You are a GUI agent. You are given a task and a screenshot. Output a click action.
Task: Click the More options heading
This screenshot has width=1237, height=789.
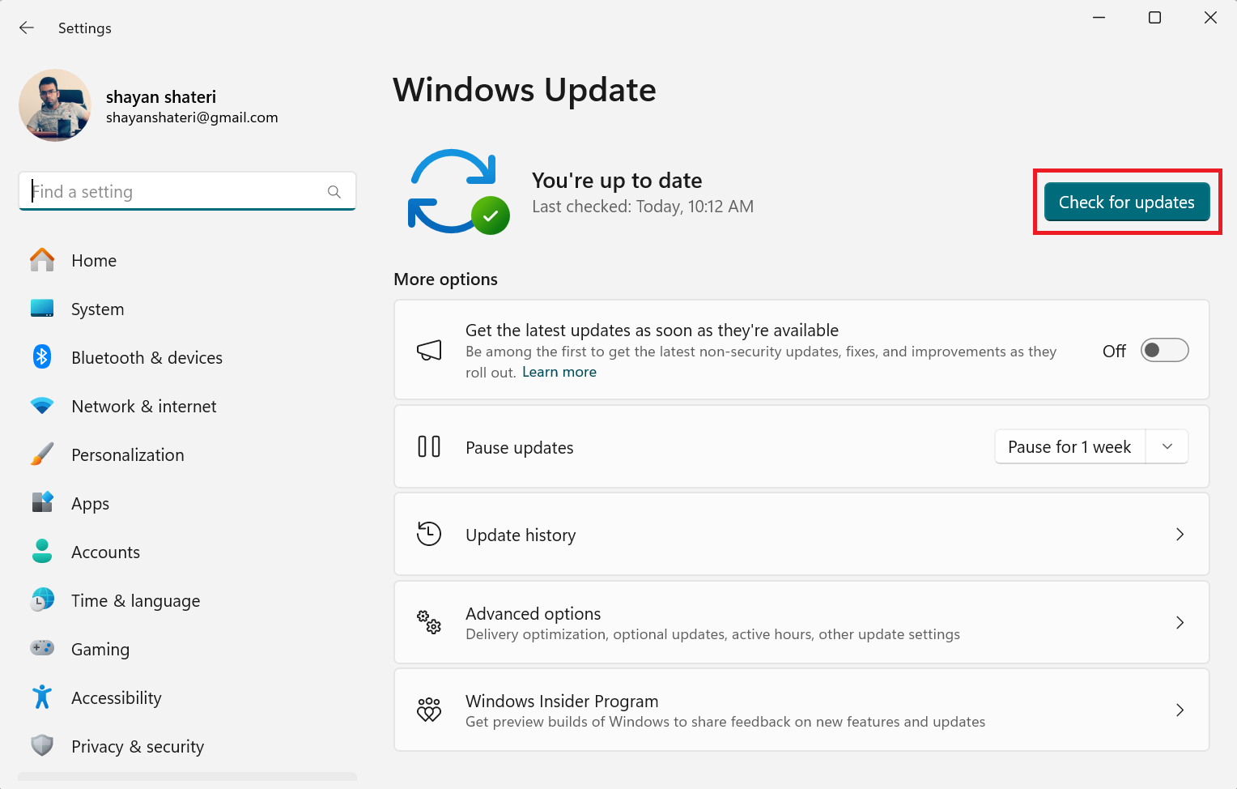pos(445,279)
